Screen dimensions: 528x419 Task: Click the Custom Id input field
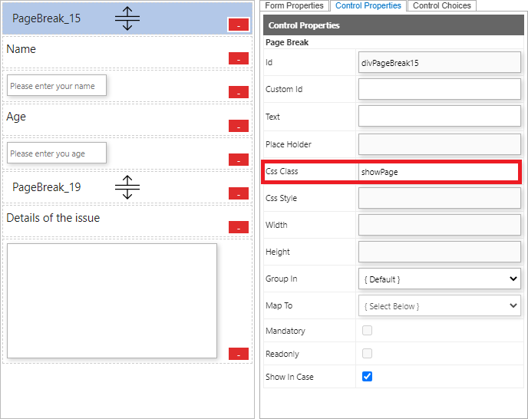coord(439,89)
